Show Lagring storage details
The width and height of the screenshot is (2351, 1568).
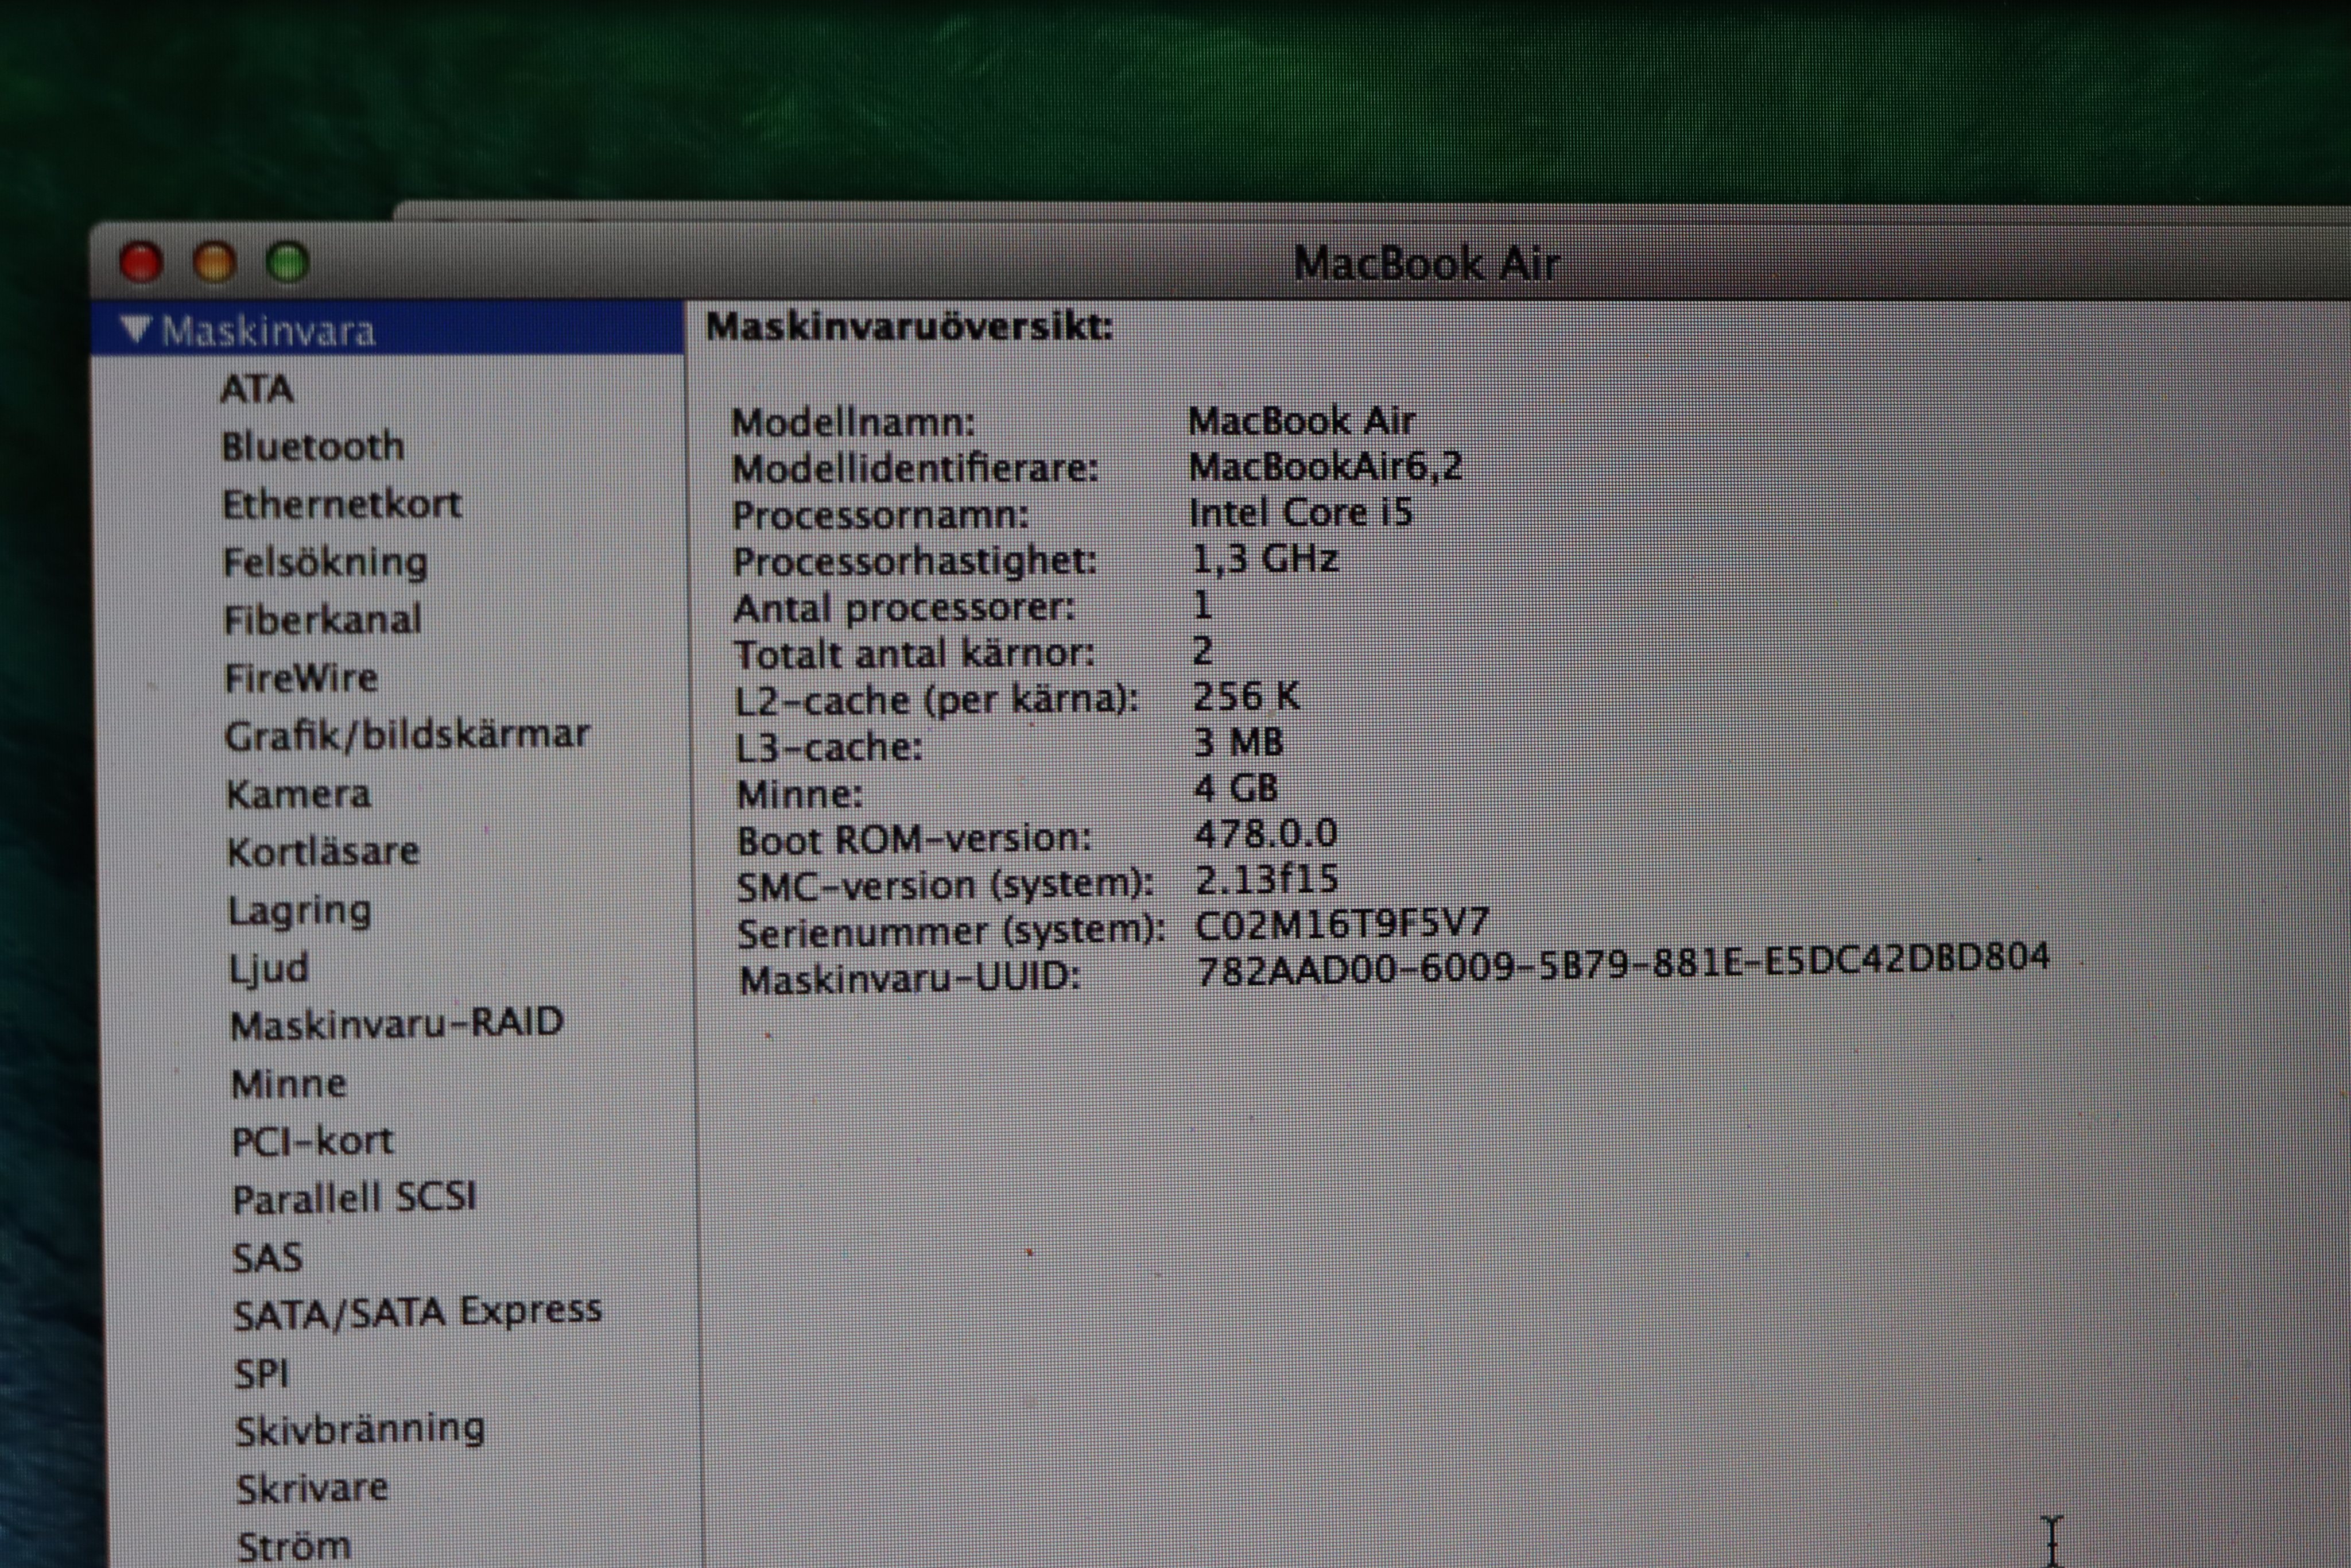(x=300, y=910)
